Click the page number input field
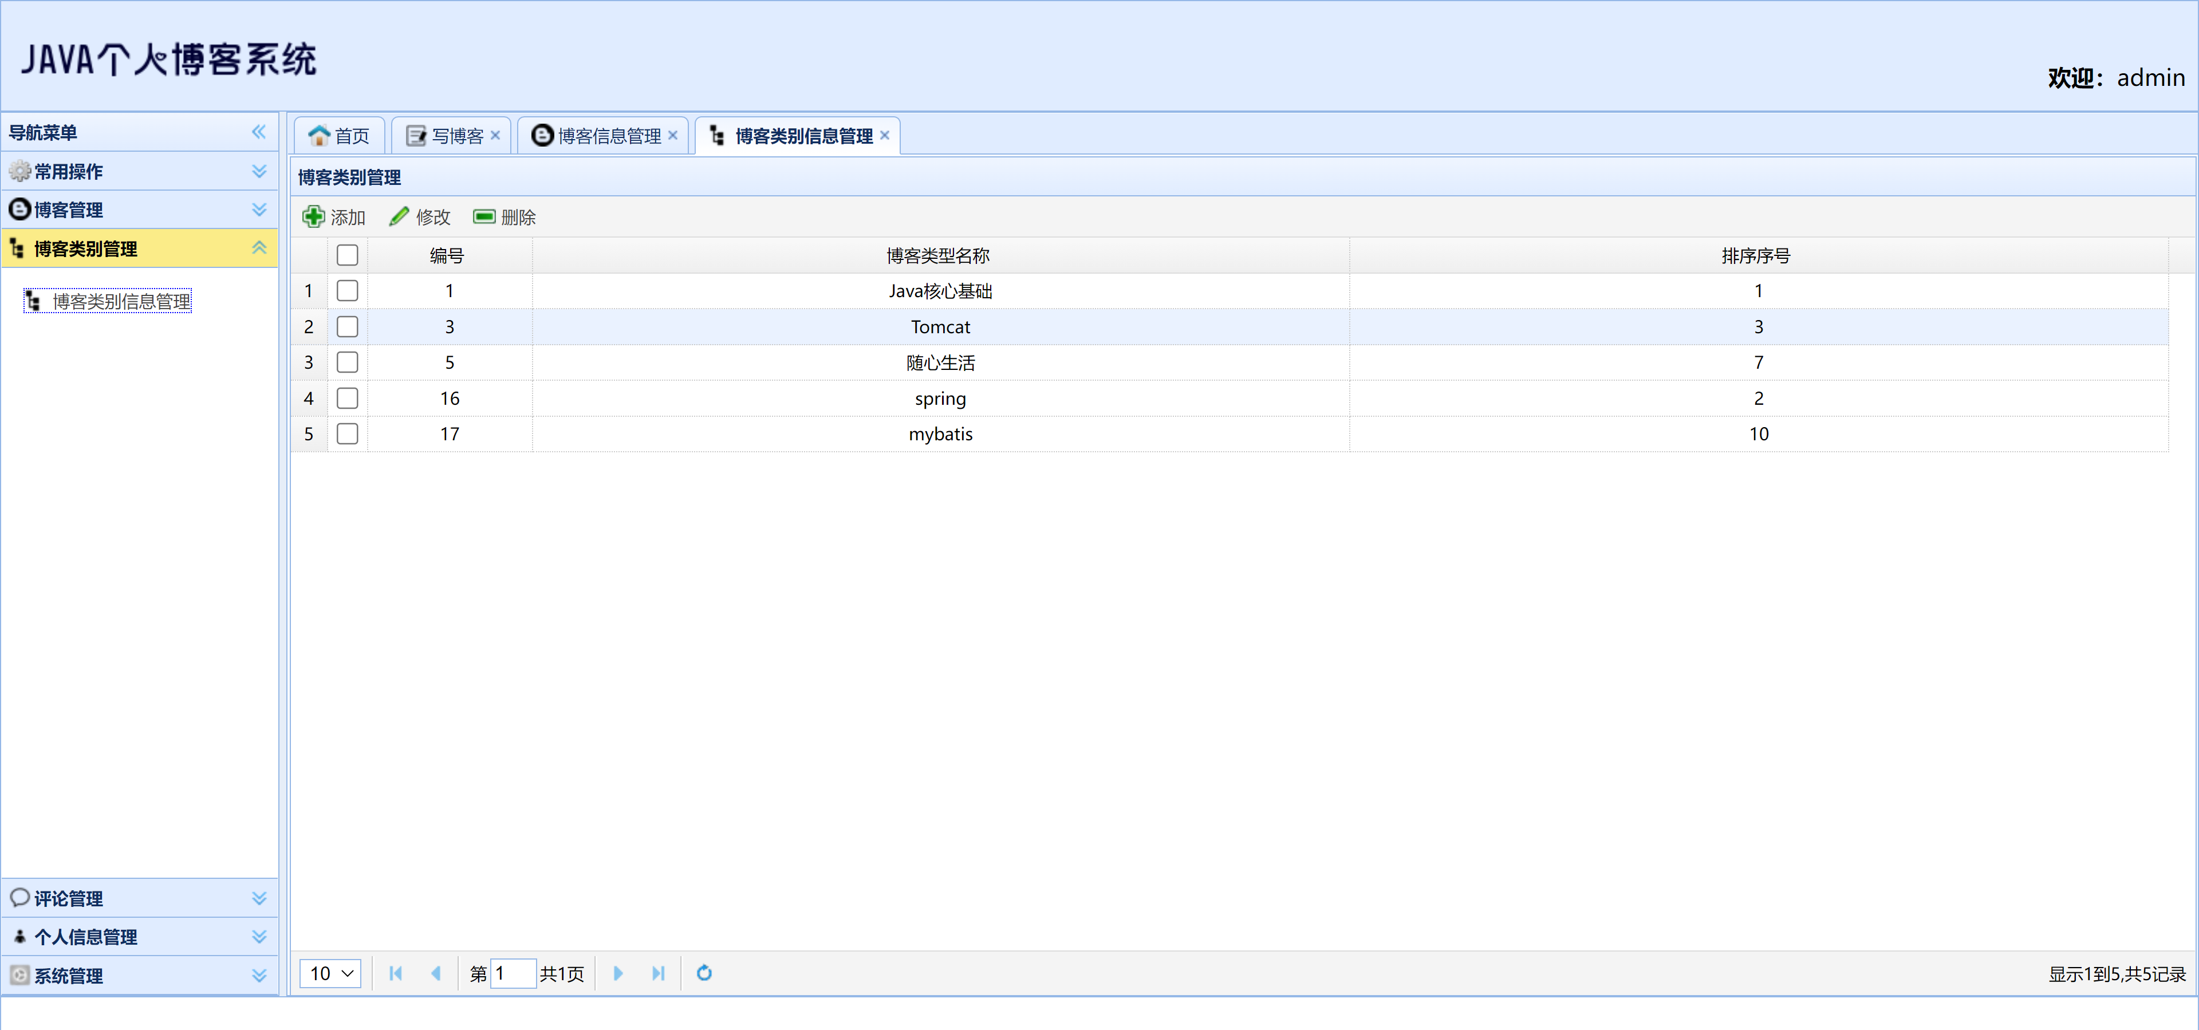 click(515, 973)
